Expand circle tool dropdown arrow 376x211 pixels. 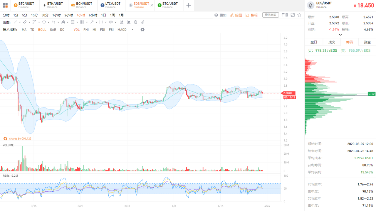[48, 22]
